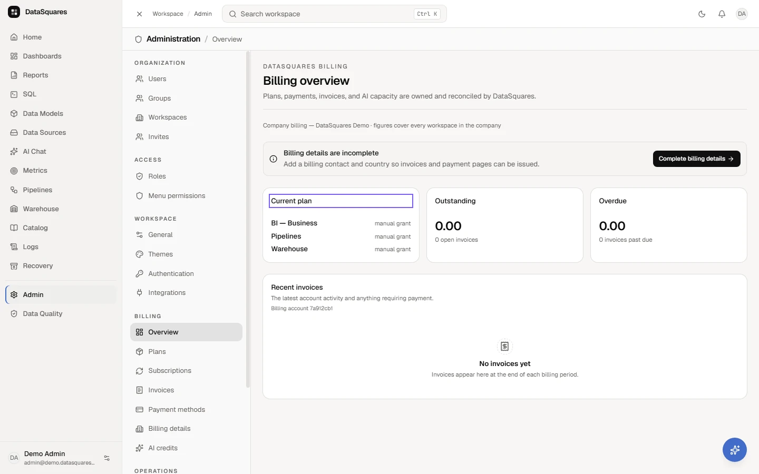The image size is (759, 474).
Task: Focus the Search workspace field
Action: [334, 14]
